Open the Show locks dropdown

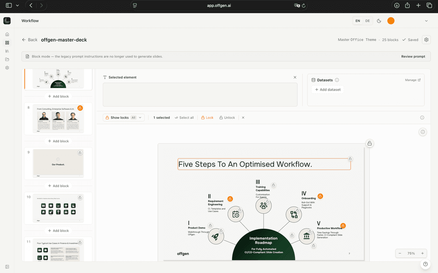[124, 118]
